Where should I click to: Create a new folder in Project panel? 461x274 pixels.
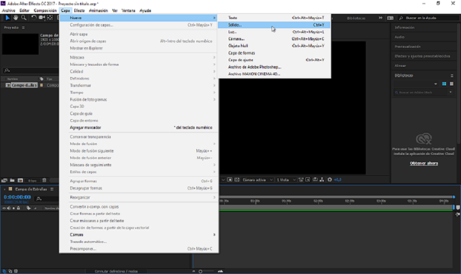point(12,180)
